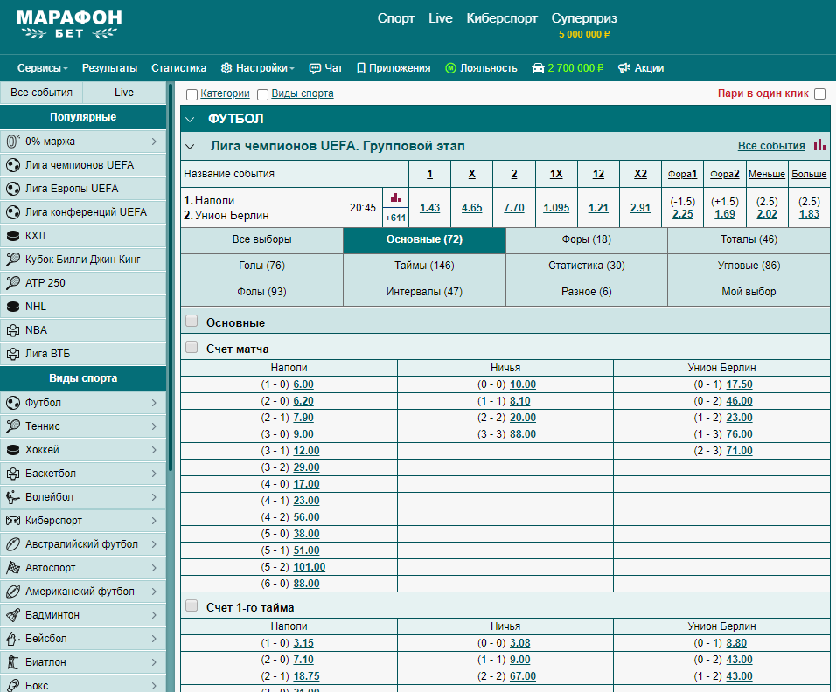Open Киберспорт in top navigation
The width and height of the screenshot is (836, 692).
click(x=502, y=18)
